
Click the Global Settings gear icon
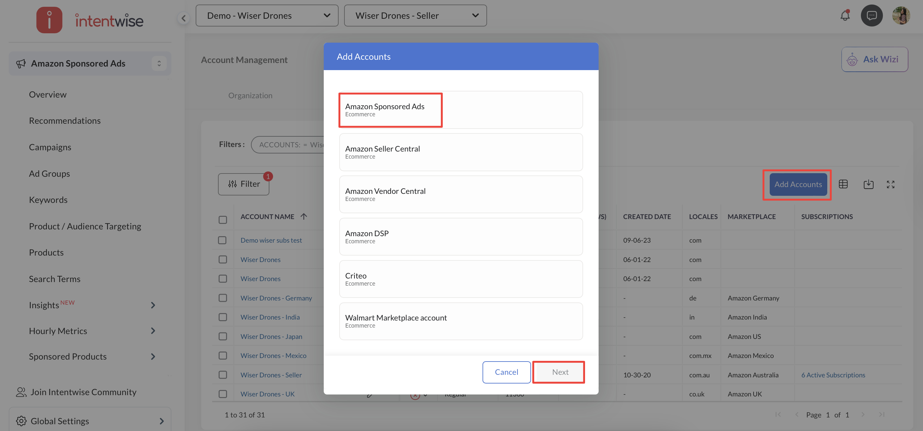click(x=21, y=421)
